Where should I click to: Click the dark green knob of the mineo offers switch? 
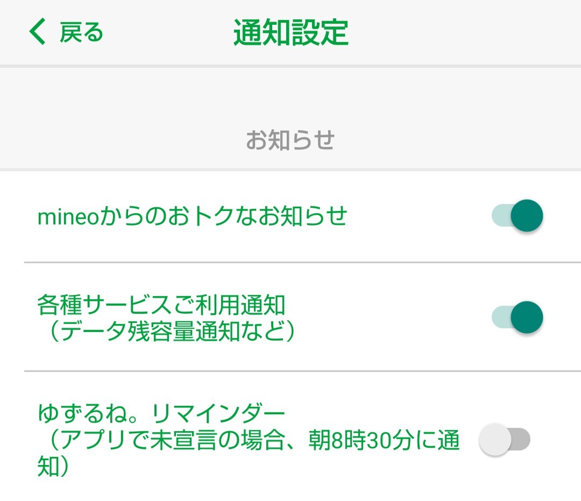tap(527, 216)
